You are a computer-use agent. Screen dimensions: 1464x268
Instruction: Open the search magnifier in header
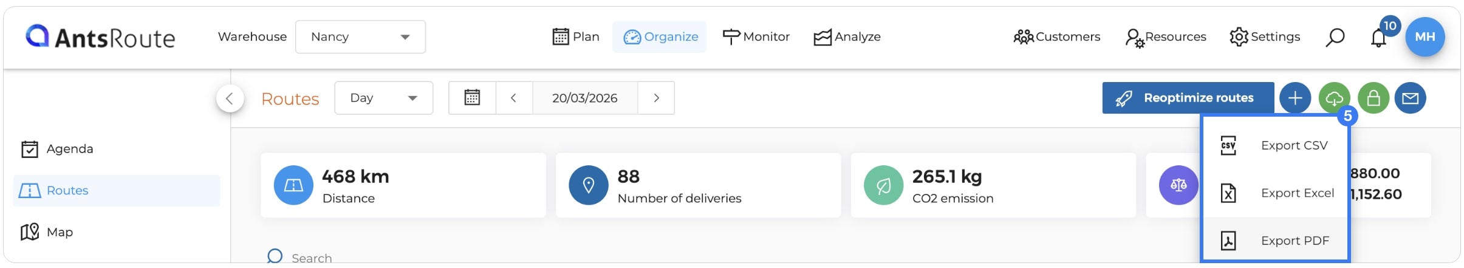coord(1335,37)
